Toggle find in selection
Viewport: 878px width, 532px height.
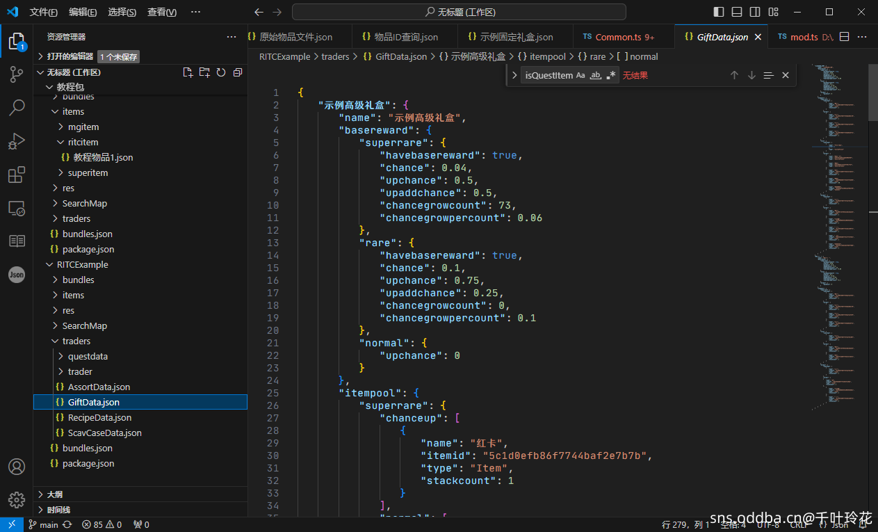point(768,75)
